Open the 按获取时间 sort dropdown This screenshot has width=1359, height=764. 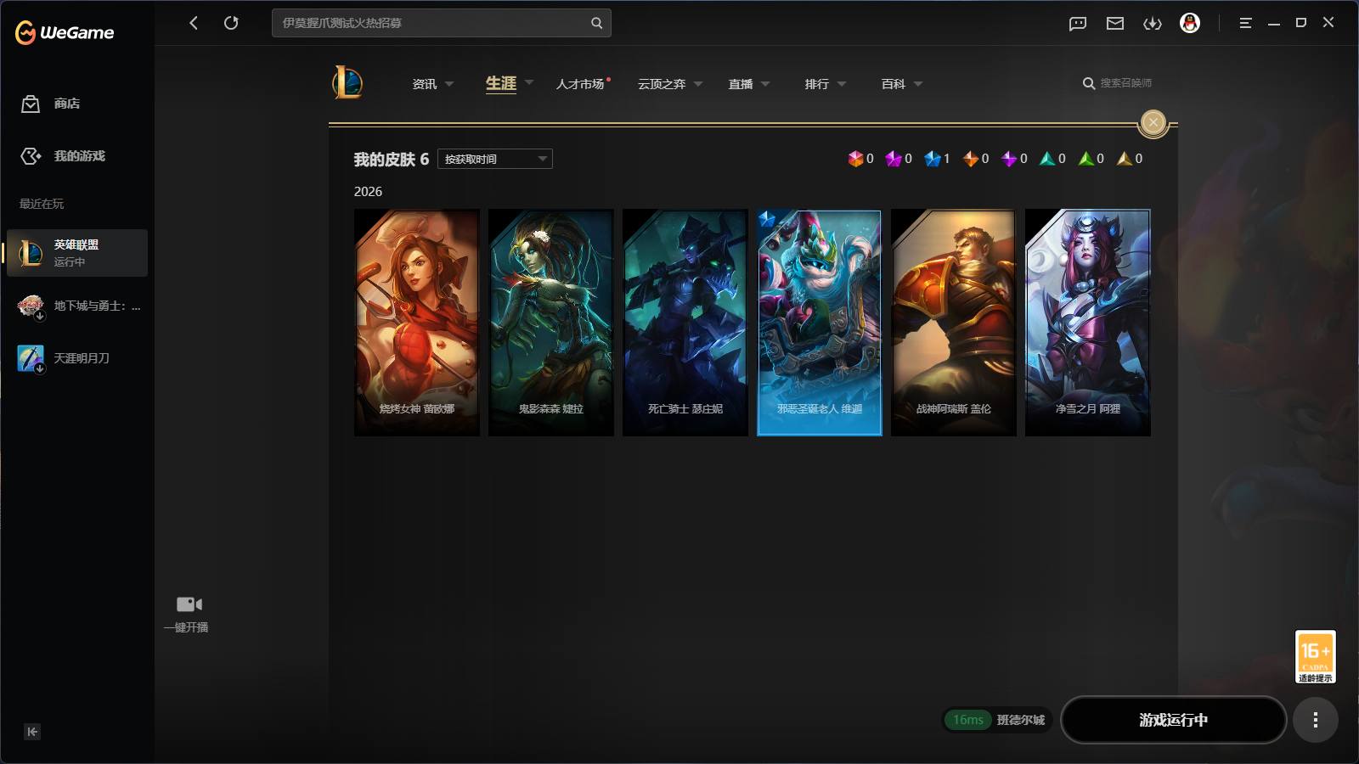(x=495, y=159)
